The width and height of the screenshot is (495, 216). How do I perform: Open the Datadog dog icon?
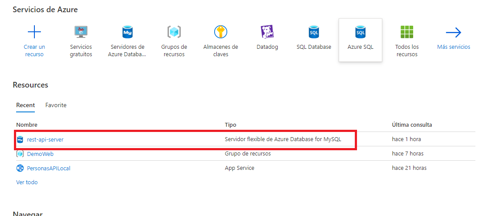267,32
